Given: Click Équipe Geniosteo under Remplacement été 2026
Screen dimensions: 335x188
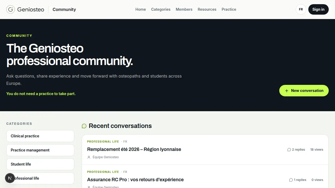Looking at the screenshot, I should click(x=106, y=157).
